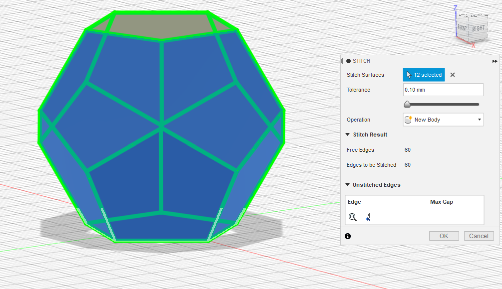Click the magnifier zoom-to-edge icon
The height and width of the screenshot is (289, 502).
point(352,217)
